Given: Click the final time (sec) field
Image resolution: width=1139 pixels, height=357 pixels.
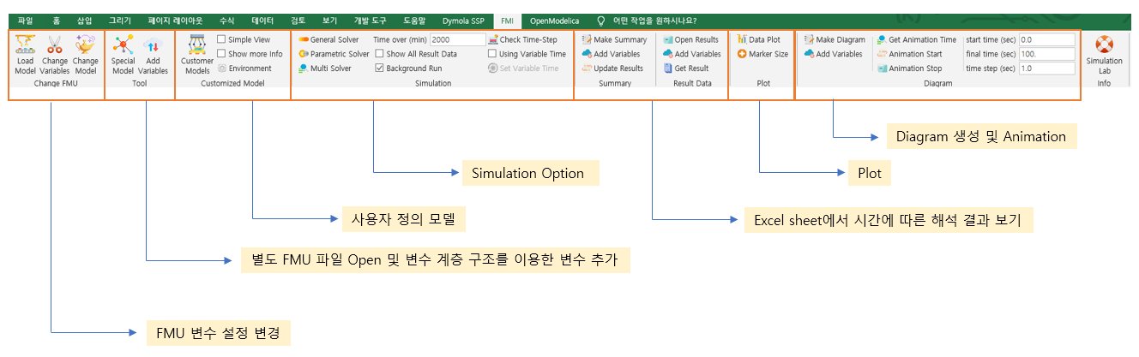Looking at the screenshot, I should 1046,54.
